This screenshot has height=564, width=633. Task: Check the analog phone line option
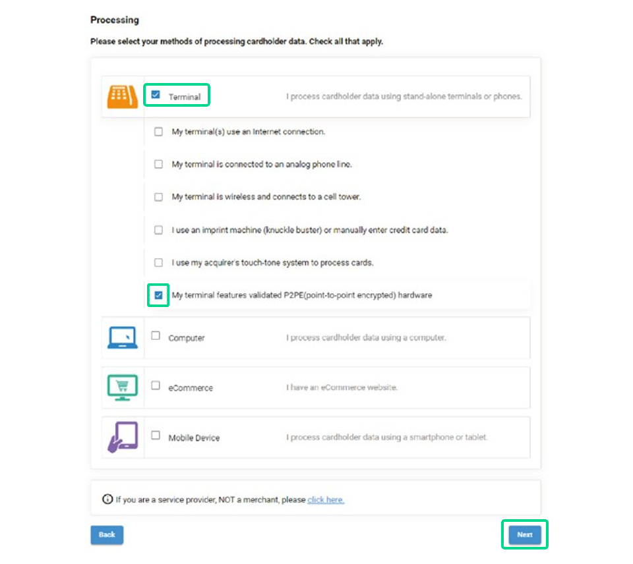(x=158, y=163)
